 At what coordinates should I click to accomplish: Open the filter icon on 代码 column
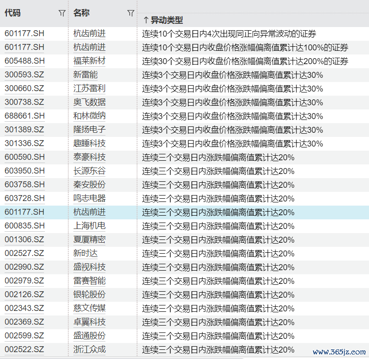(62, 13)
